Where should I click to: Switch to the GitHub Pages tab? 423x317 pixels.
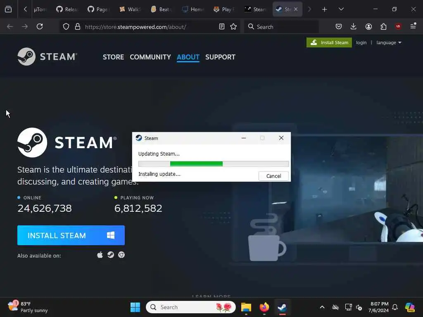pyautogui.click(x=98, y=9)
